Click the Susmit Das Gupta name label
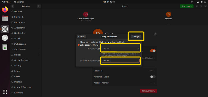Viewport: 208px width, 97px height. (x=86, y=19)
